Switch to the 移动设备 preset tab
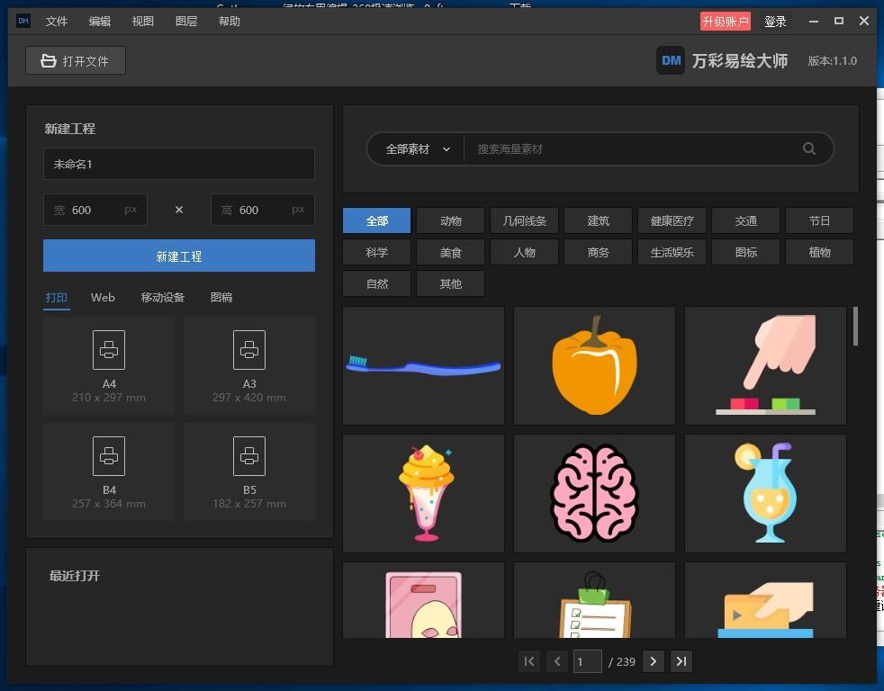The image size is (884, 691). pyautogui.click(x=162, y=298)
